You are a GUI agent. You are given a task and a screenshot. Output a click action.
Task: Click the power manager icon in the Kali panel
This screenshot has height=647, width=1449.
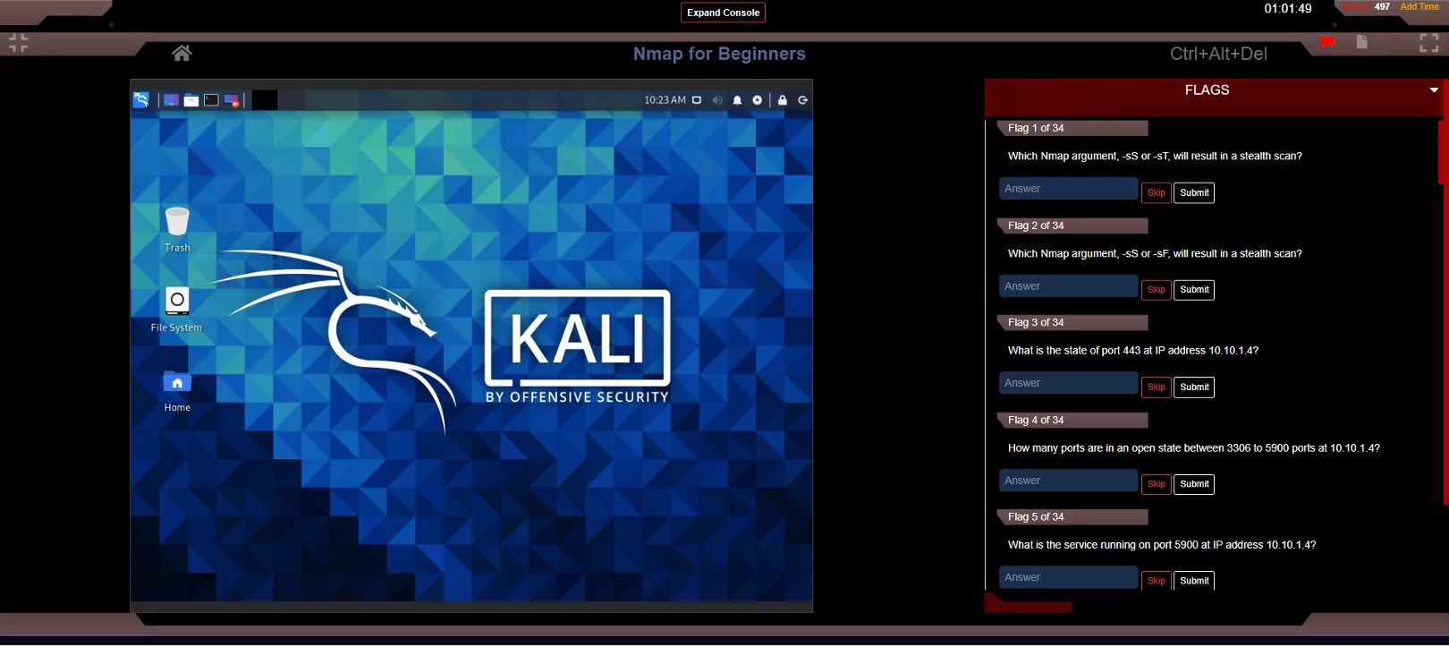[x=758, y=100]
